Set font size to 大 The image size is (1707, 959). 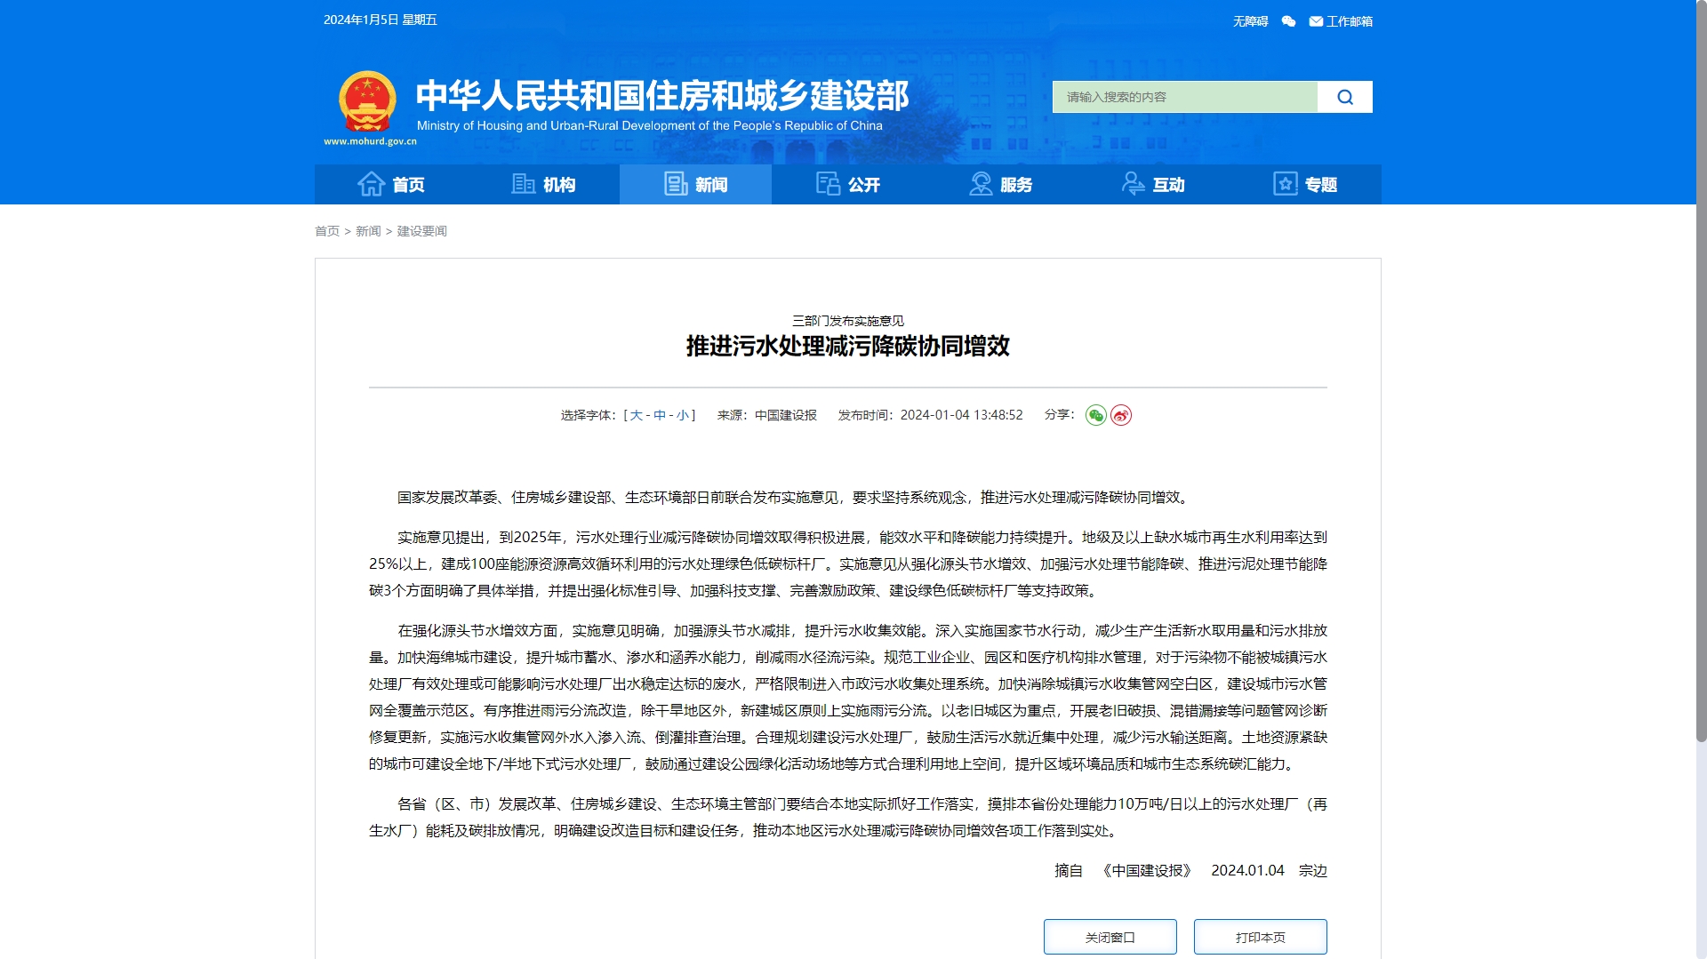pos(636,415)
